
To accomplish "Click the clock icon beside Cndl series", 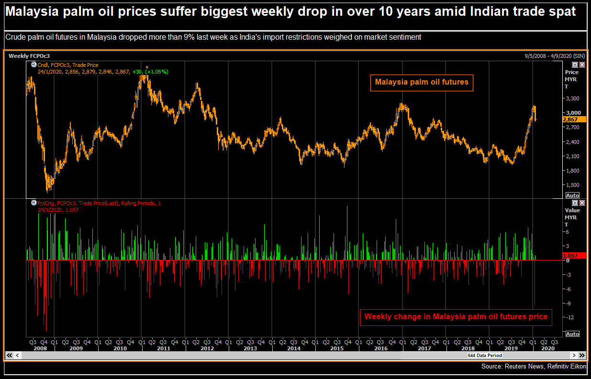I will click(x=33, y=65).
